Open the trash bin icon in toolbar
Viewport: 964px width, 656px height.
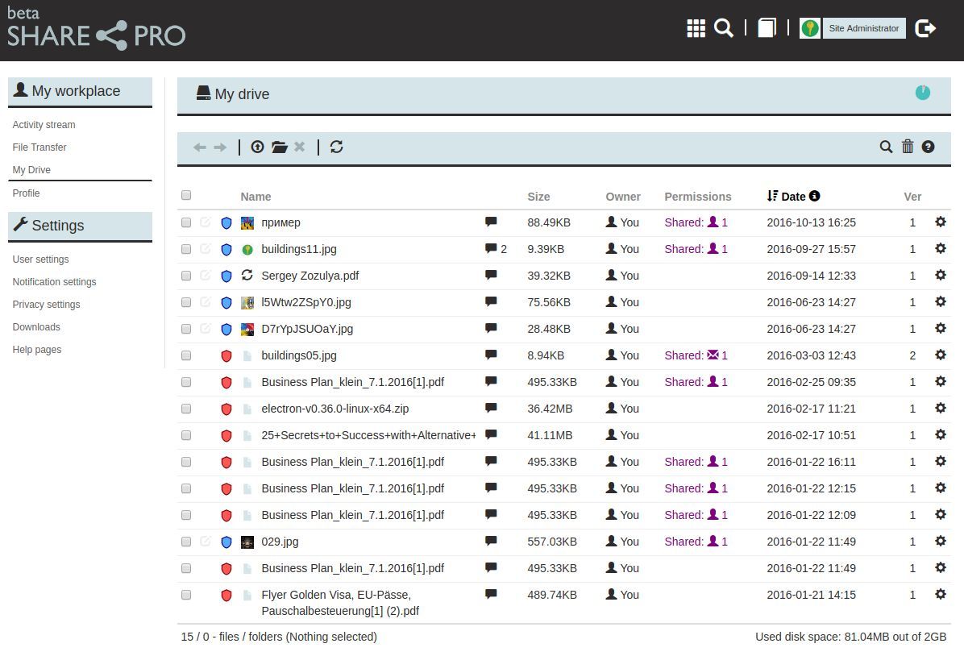pyautogui.click(x=908, y=146)
